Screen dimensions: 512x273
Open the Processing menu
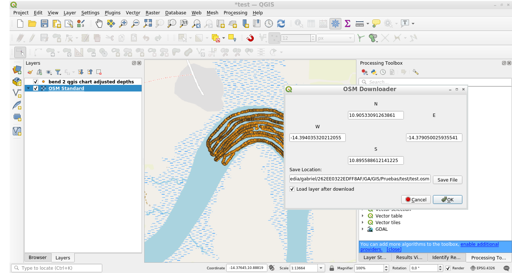(235, 12)
